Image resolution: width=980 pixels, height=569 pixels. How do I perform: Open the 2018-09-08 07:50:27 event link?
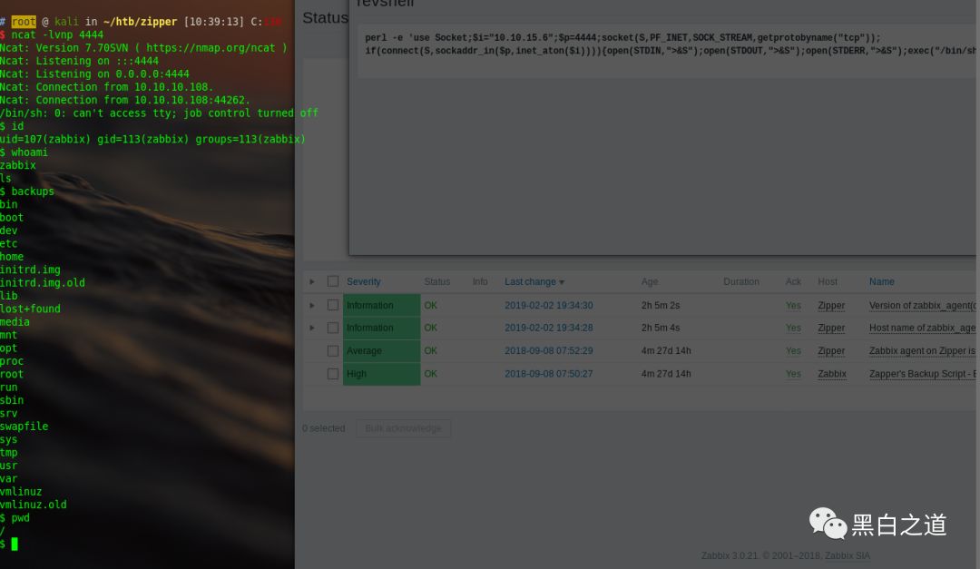(x=549, y=374)
